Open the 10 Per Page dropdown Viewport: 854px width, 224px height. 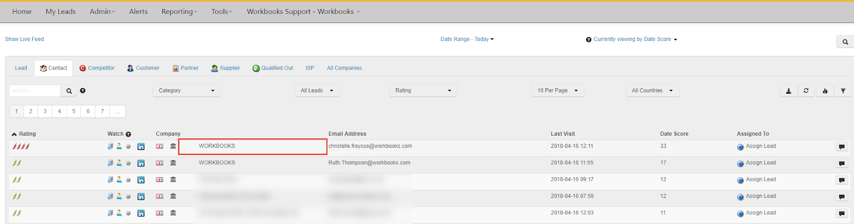click(557, 91)
